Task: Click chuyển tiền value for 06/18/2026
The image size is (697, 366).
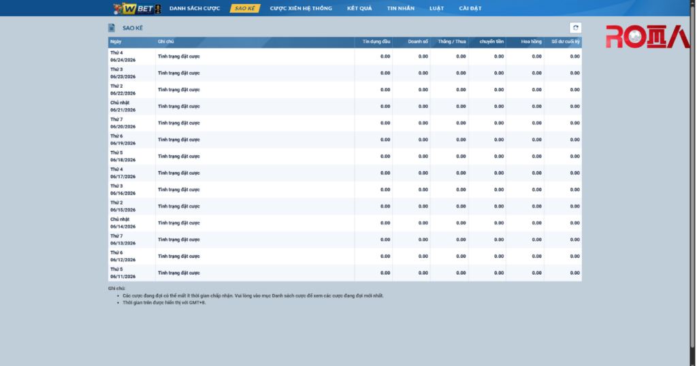Action: [499, 156]
